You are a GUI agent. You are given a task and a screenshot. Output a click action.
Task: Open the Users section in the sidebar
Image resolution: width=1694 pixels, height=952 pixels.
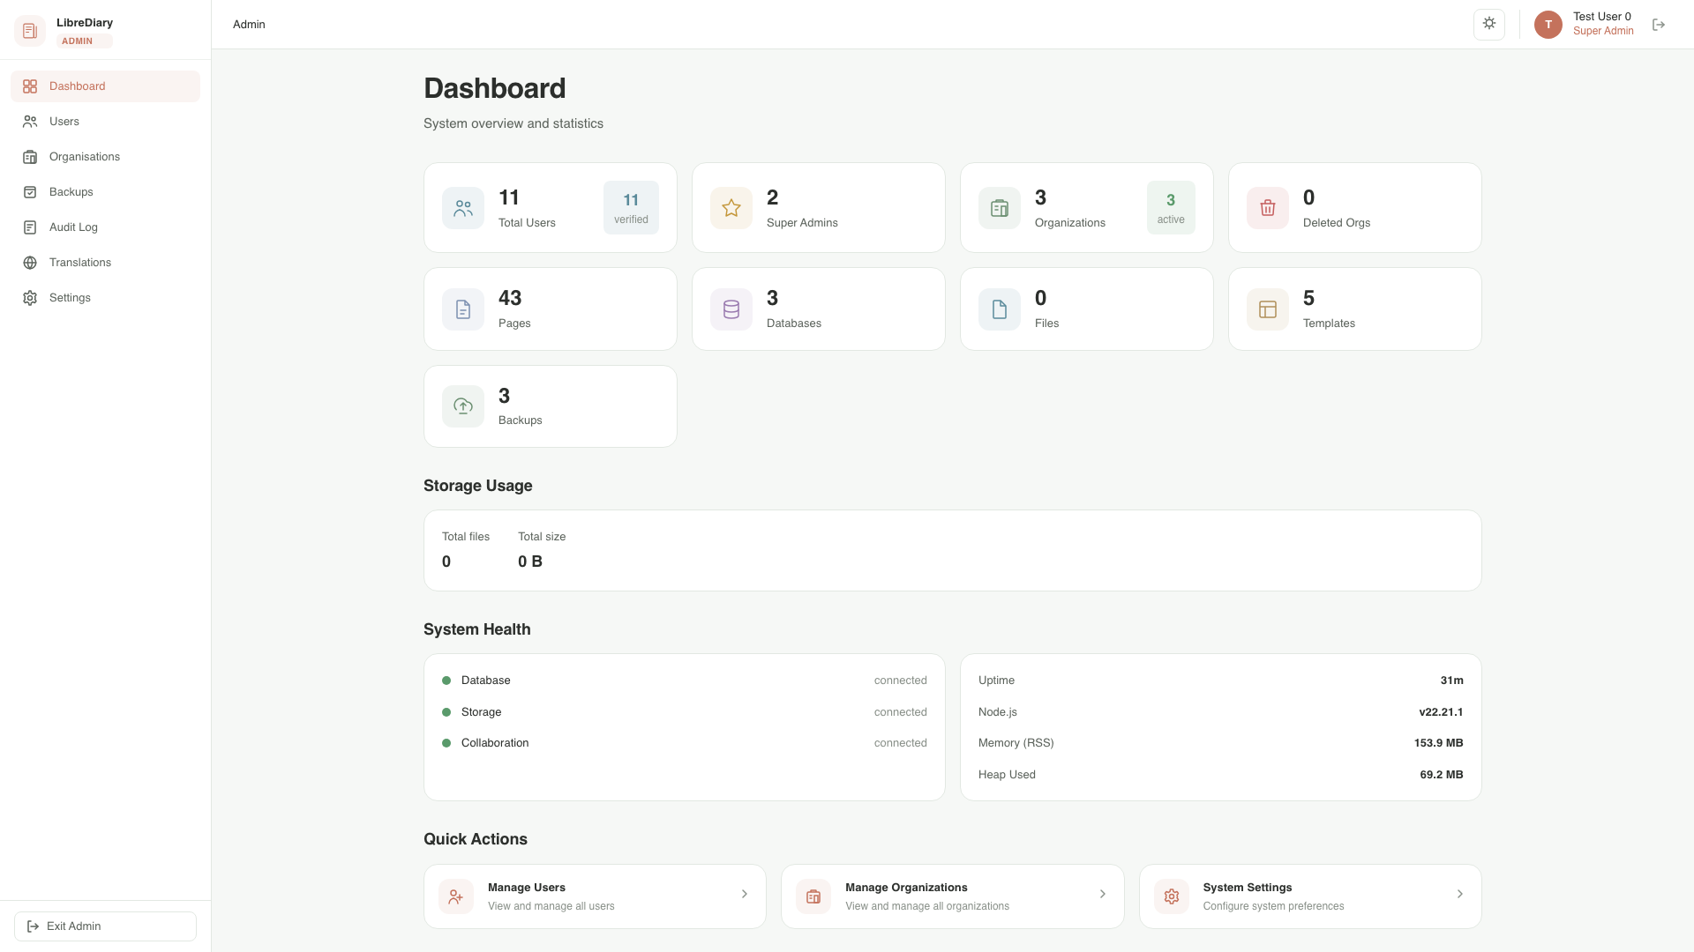point(64,121)
